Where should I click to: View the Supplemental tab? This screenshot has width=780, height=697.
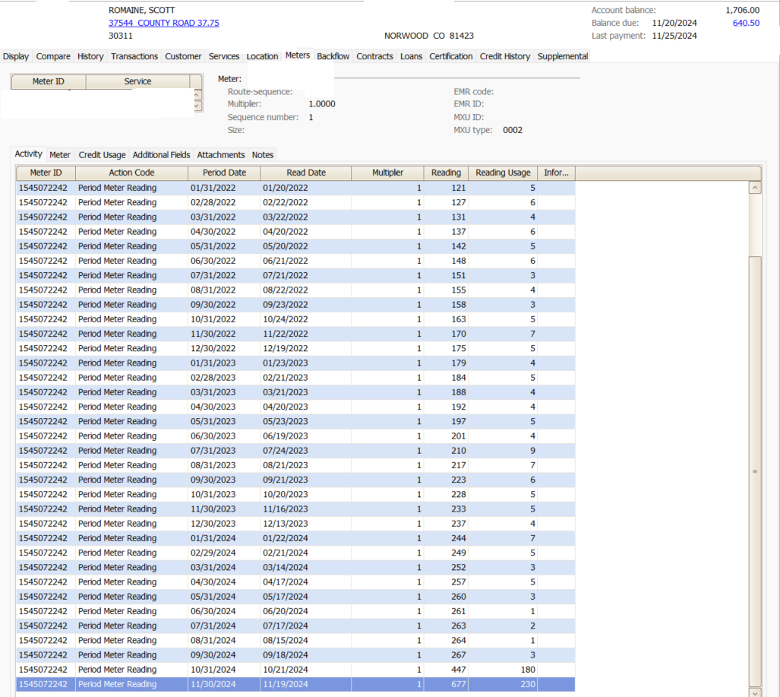tap(563, 56)
